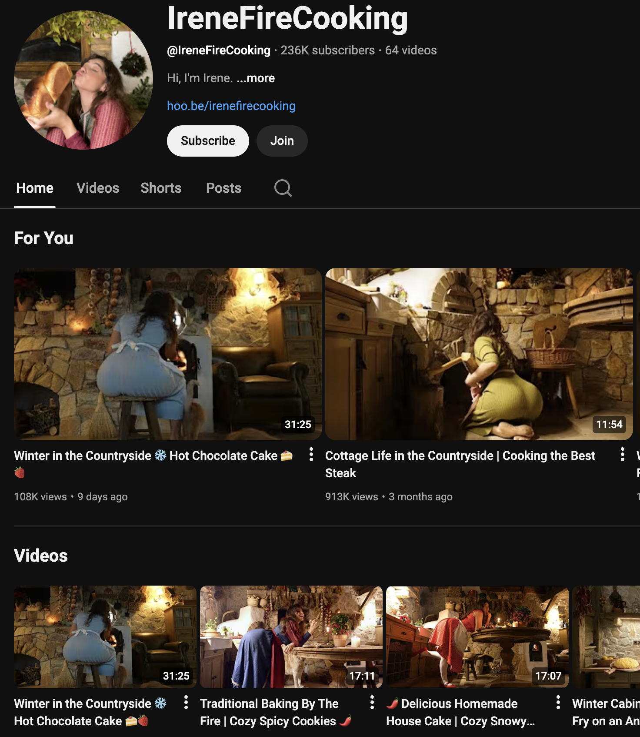640x737 pixels.
Task: Play the 31:25 thumbnail in Videos section
Action: point(105,637)
